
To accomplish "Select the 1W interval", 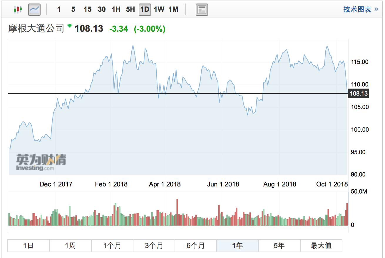I will pos(159,10).
